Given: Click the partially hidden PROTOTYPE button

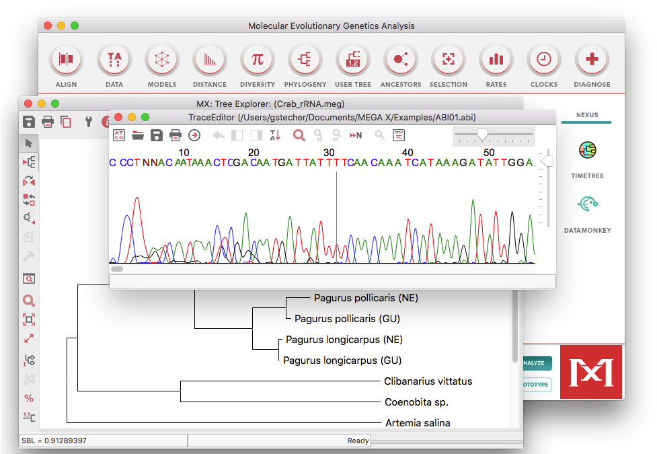Looking at the screenshot, I should point(537,385).
